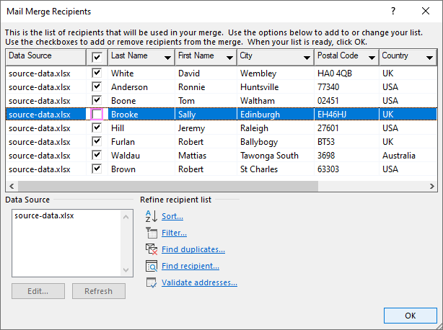443x330 pixels.
Task: Open the Last Name column dropdown arrow
Action: [167, 58]
